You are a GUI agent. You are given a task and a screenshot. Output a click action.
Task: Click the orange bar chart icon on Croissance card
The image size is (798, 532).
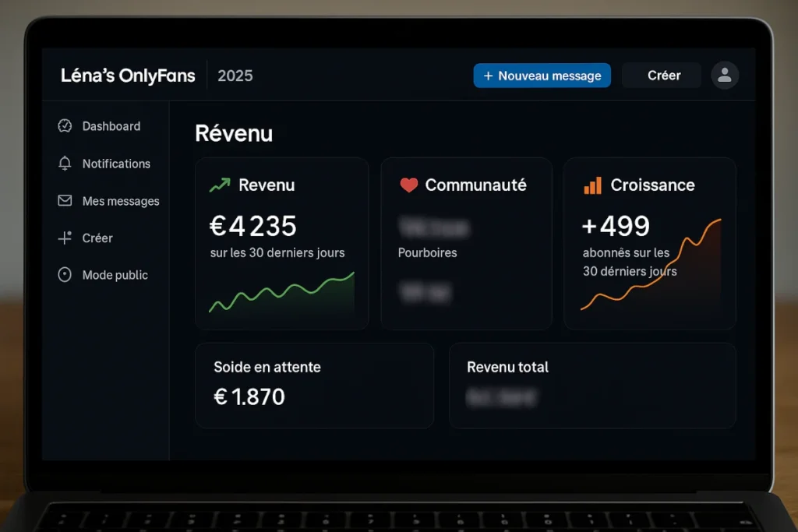592,185
